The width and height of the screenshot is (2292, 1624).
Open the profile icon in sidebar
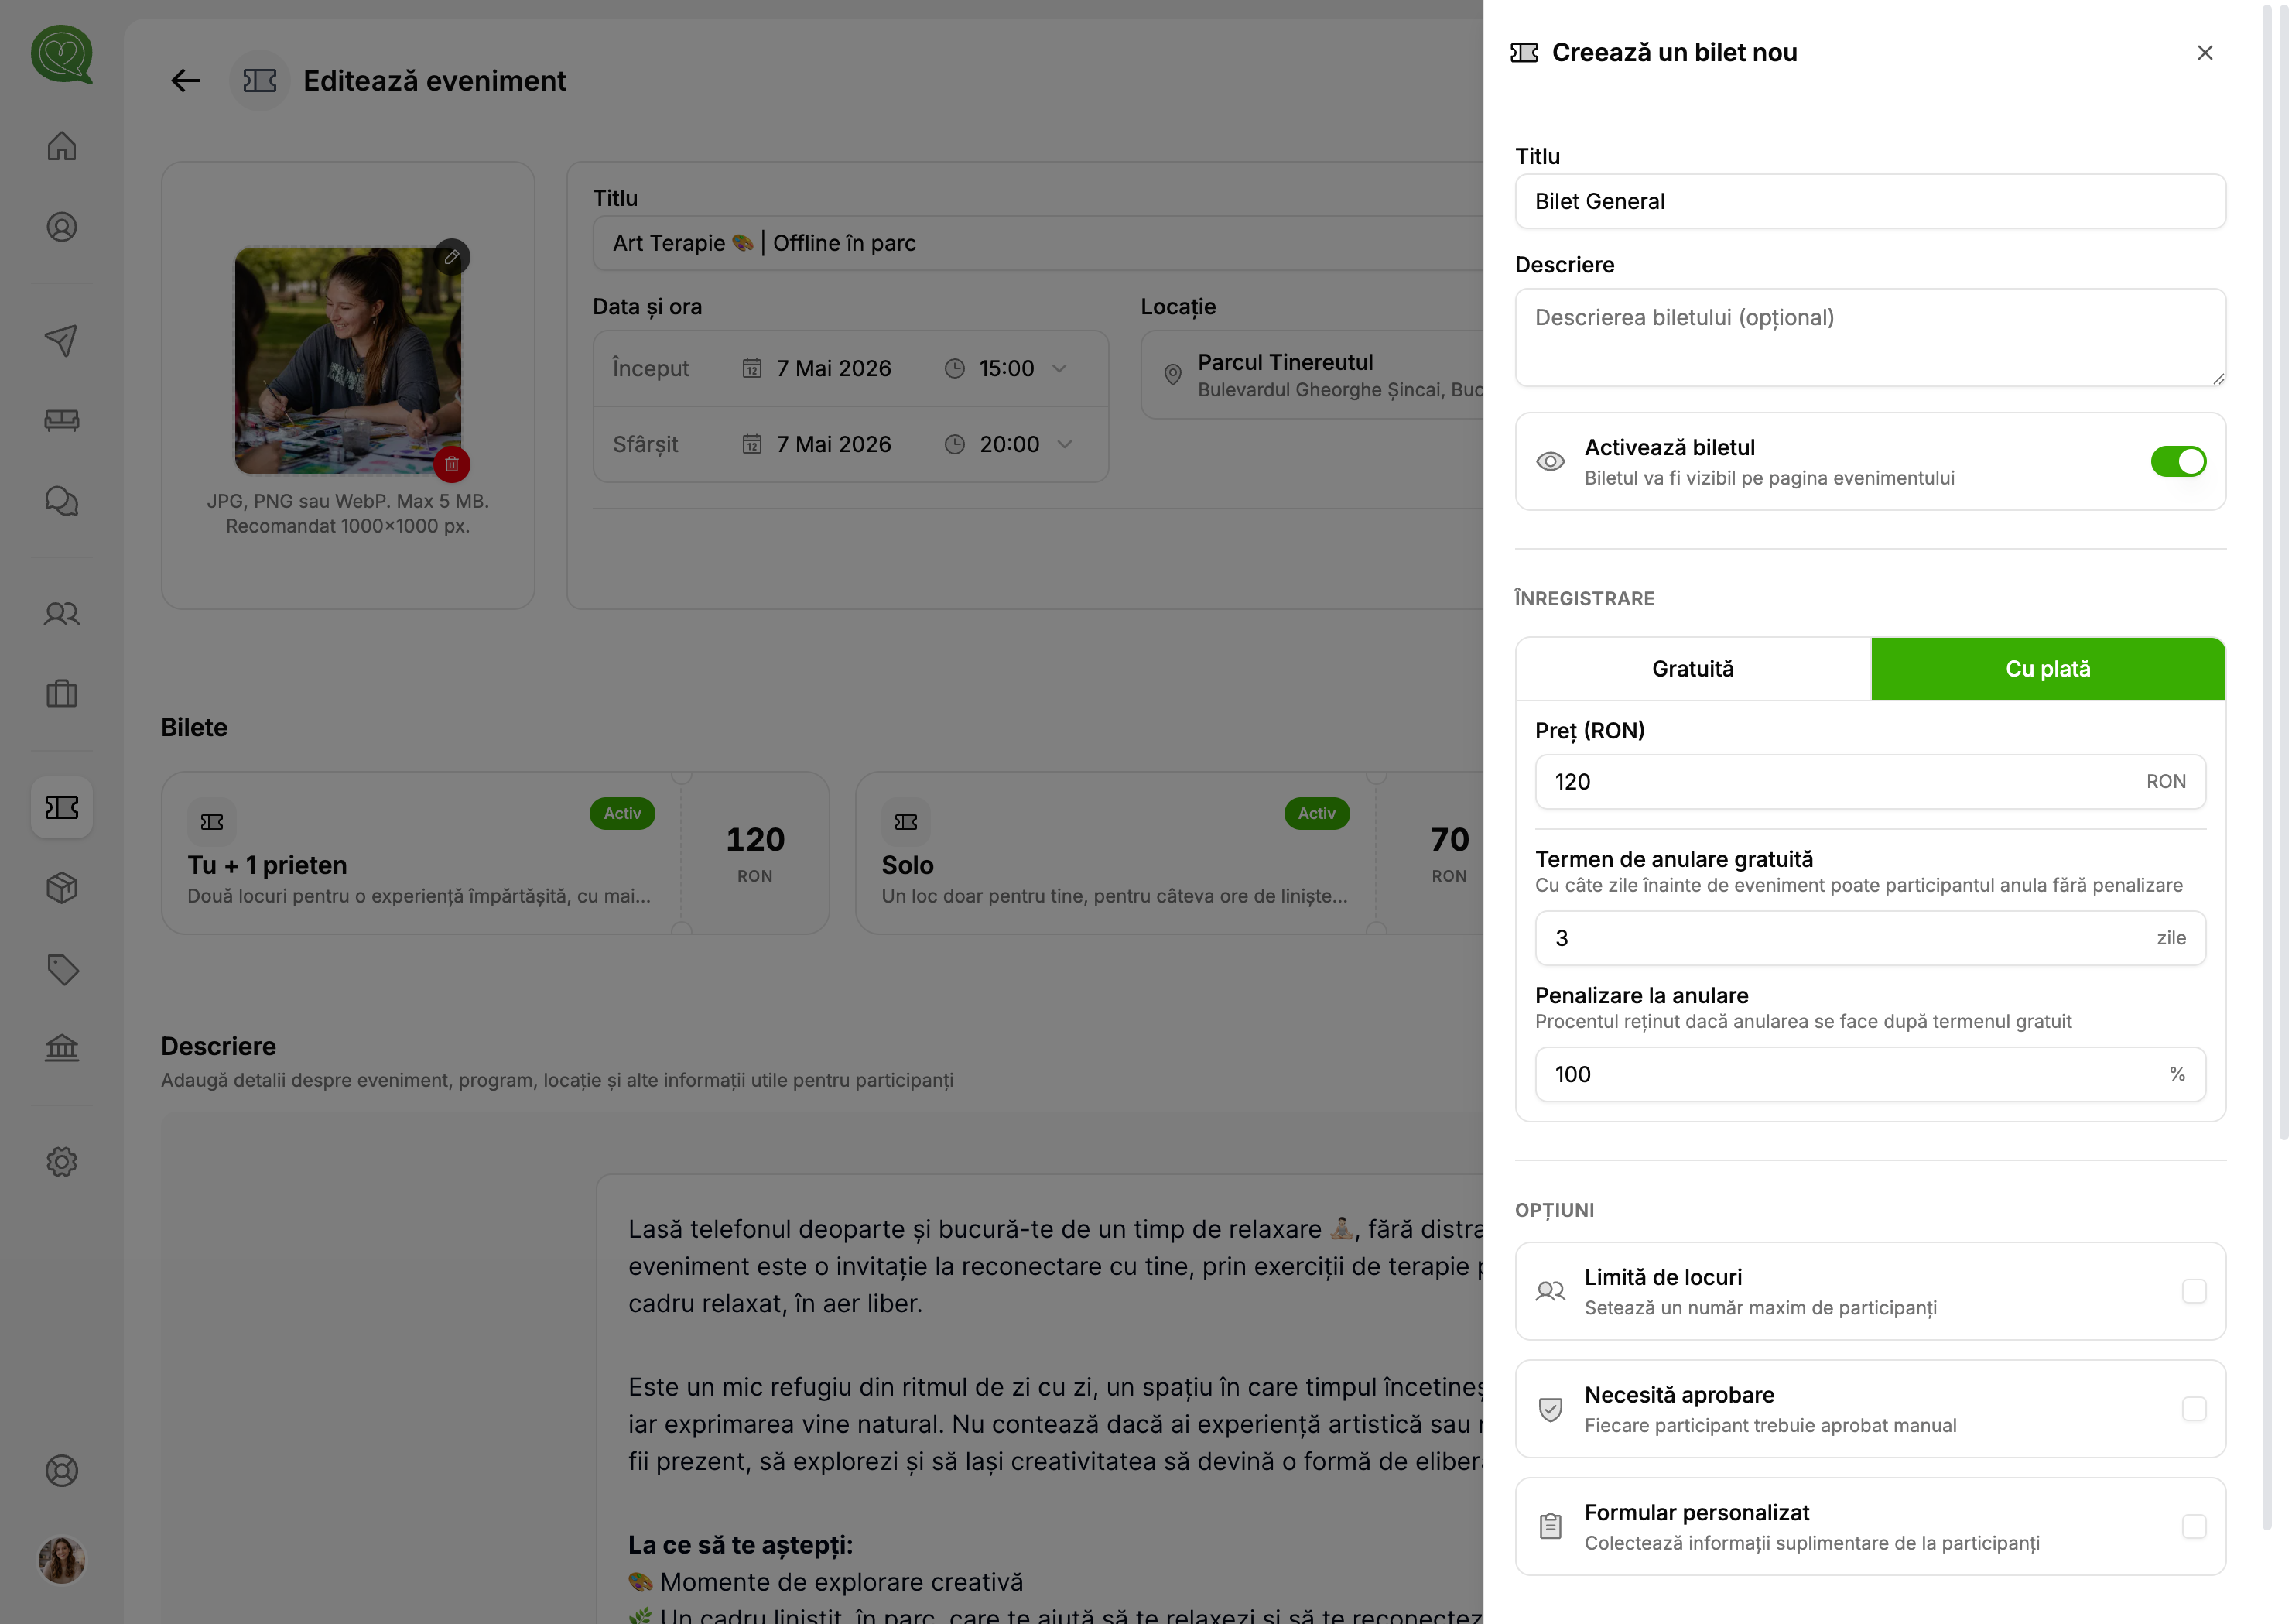(61, 227)
